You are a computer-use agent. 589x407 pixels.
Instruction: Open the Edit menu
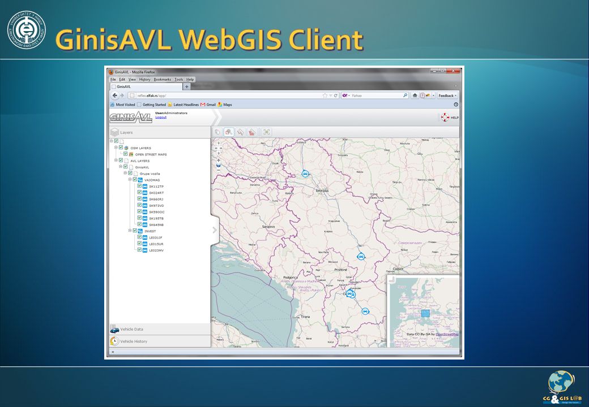coord(122,80)
